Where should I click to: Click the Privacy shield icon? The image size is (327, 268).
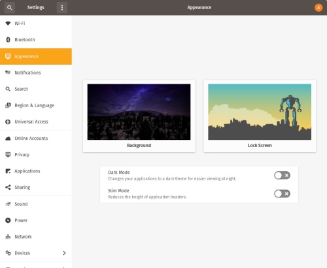pos(8,154)
